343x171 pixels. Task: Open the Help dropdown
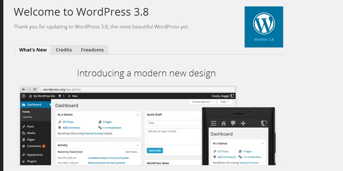(224, 102)
